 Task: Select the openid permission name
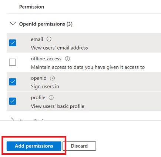(x=38, y=78)
